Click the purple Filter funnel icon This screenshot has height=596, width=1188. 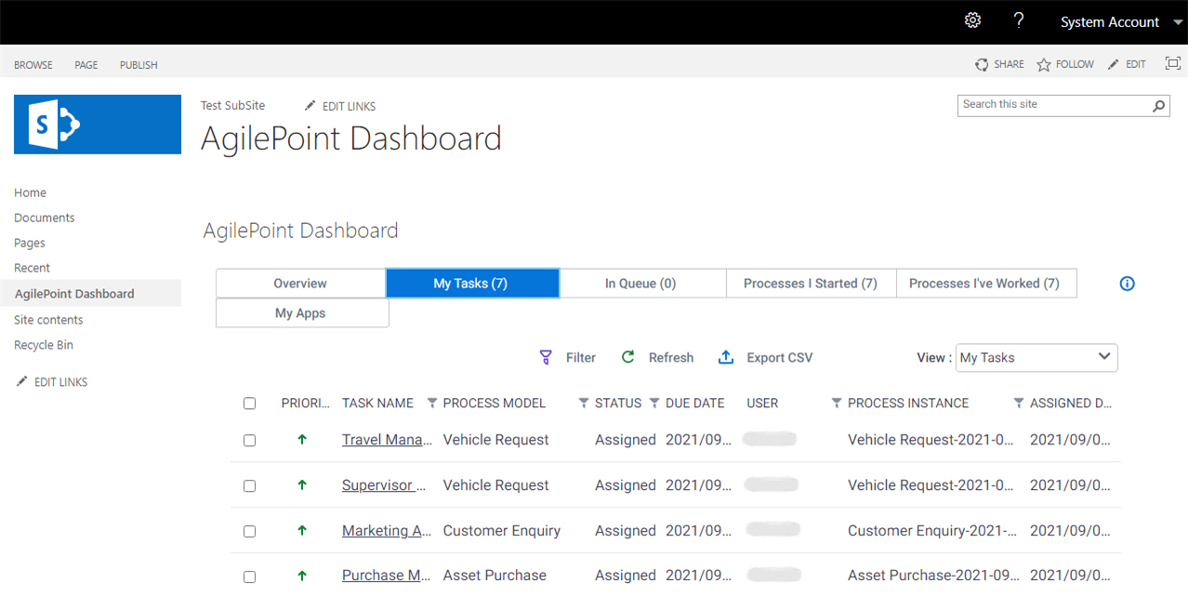pyautogui.click(x=547, y=357)
